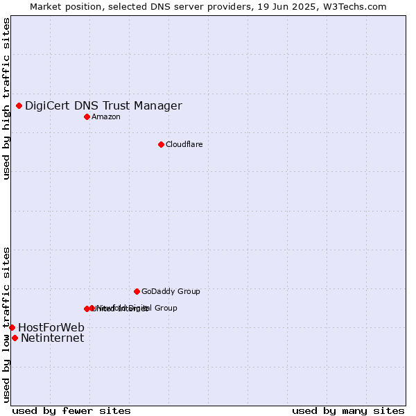This screenshot has height=416, width=416.
Task: Click the 'used by fewer sites' axis label
Action: coord(71,411)
